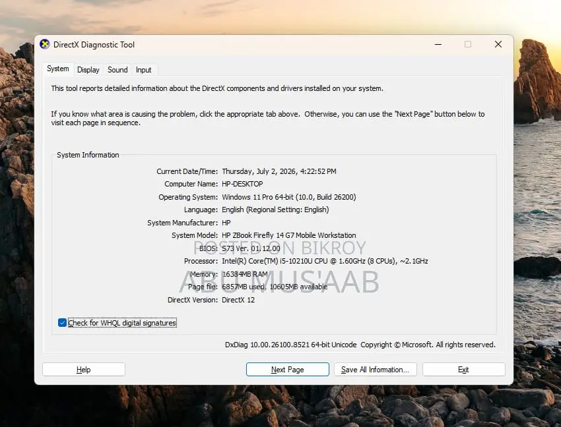This screenshot has height=427, width=561.
Task: Click the Operating System label
Action: 188,197
